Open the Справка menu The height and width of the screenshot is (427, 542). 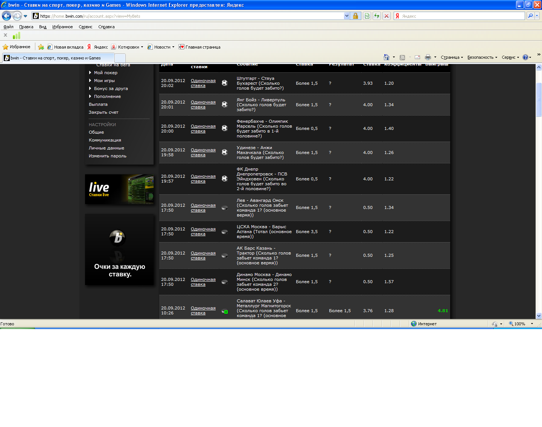pyautogui.click(x=107, y=27)
